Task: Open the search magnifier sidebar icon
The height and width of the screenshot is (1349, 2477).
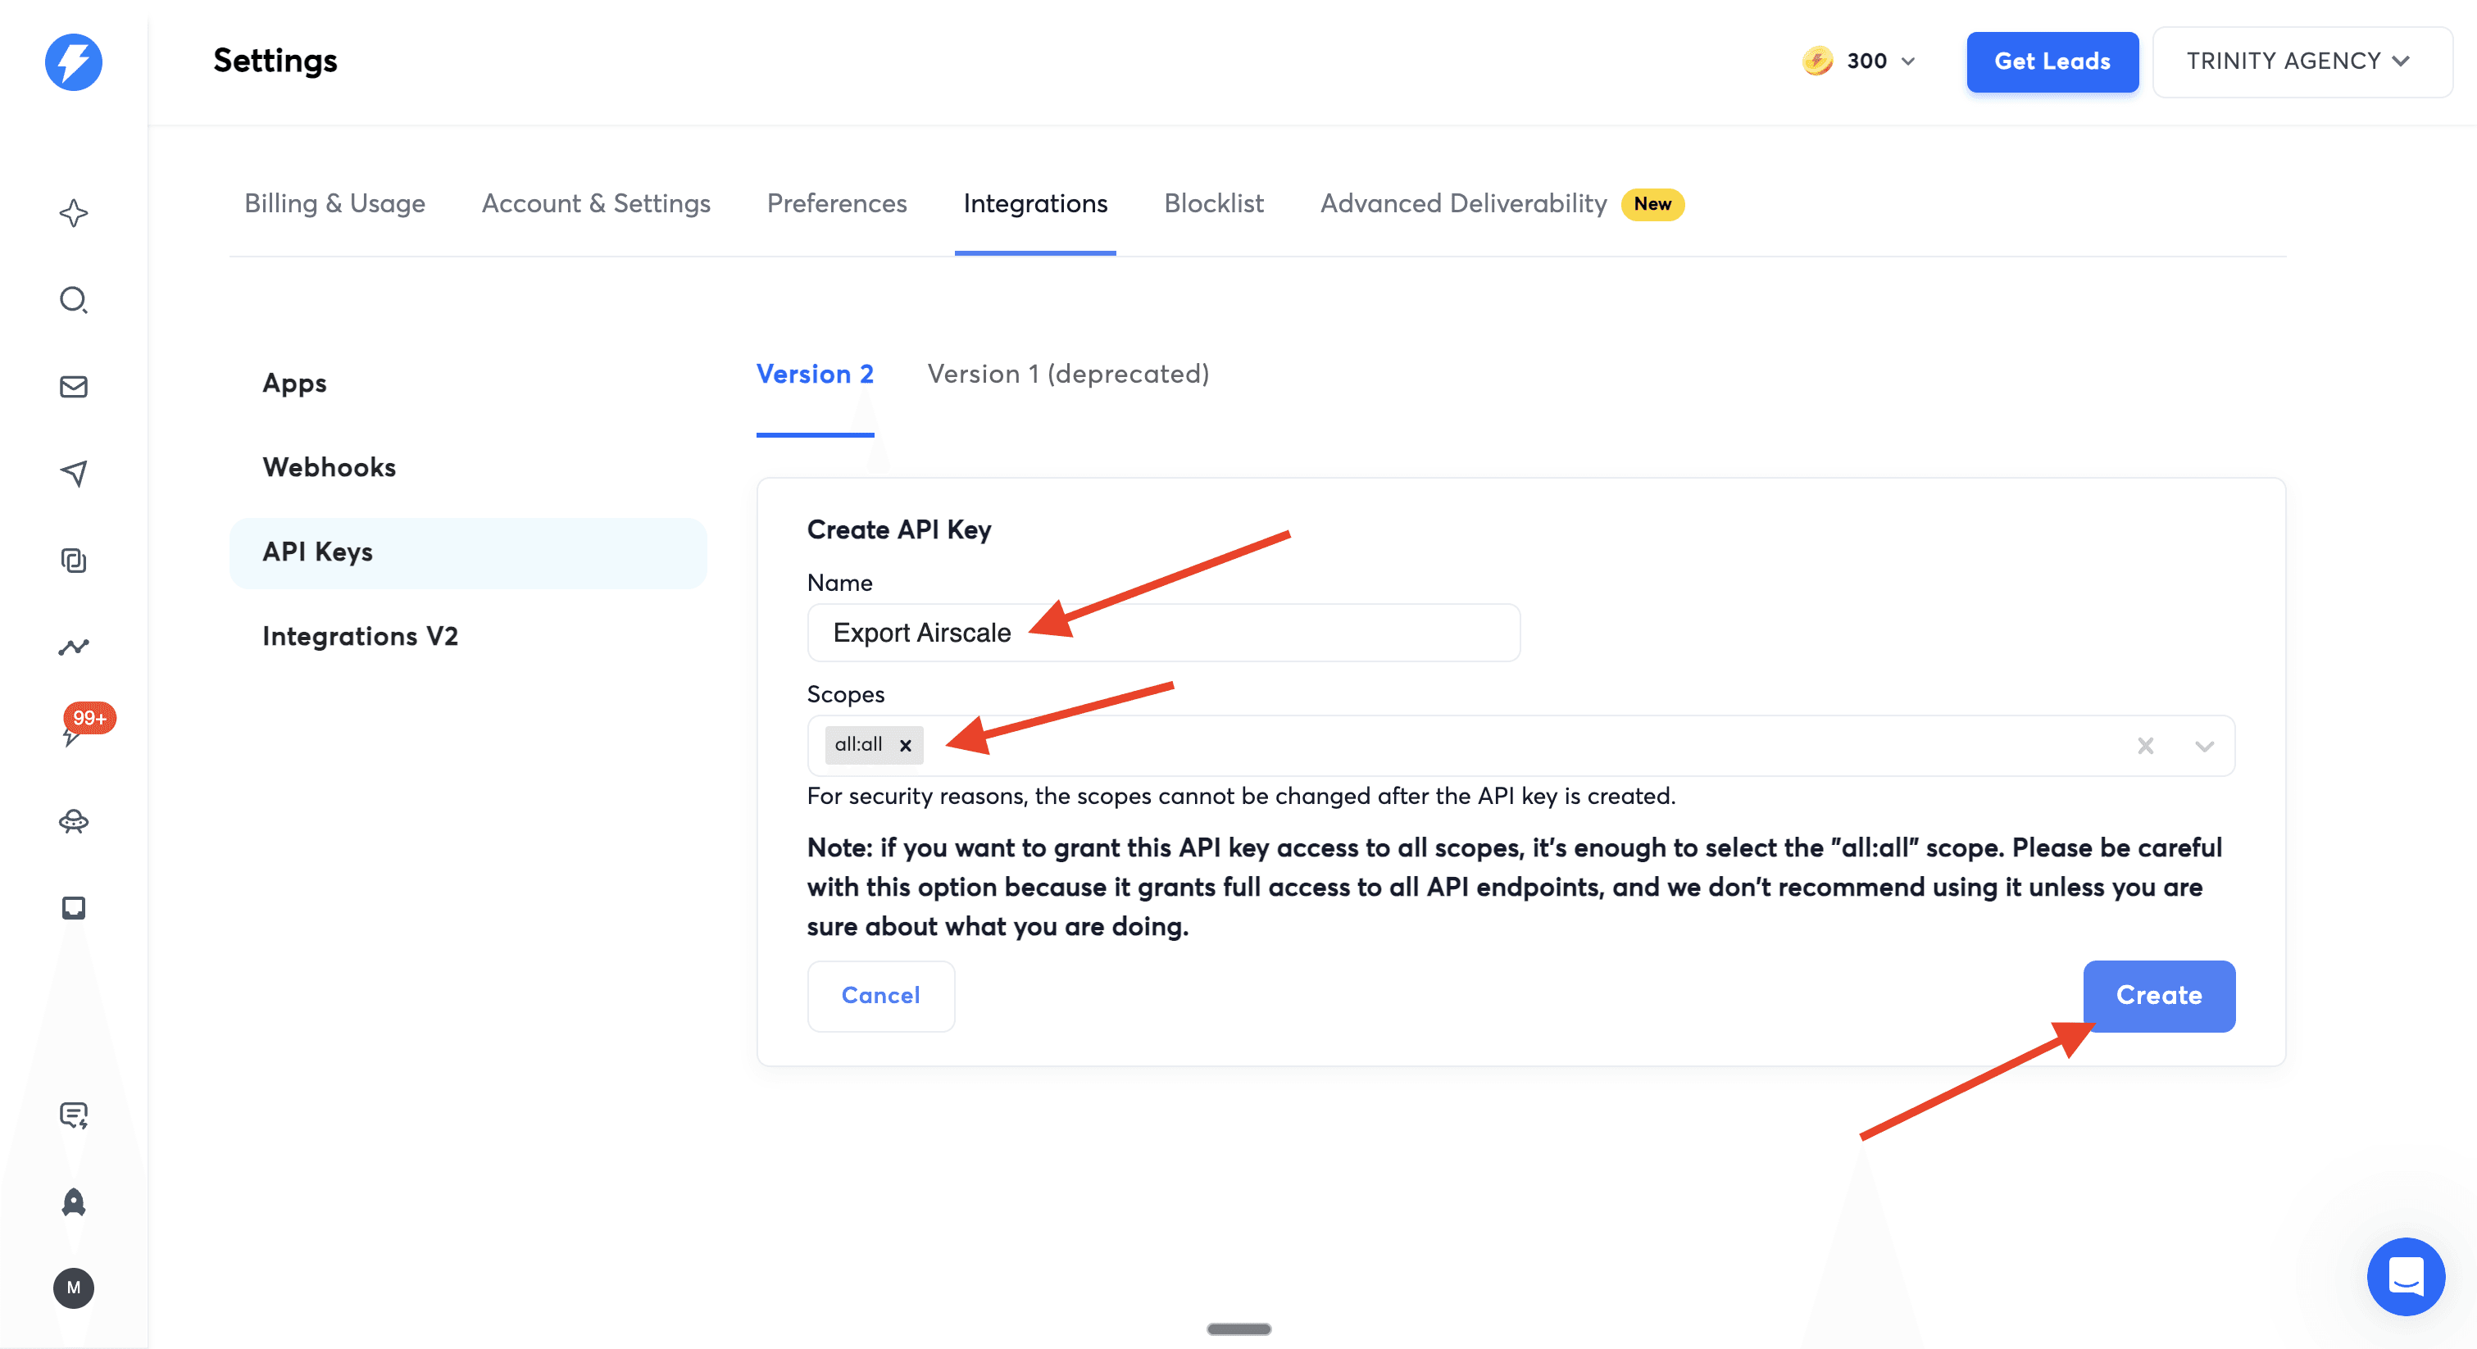Action: [x=73, y=300]
